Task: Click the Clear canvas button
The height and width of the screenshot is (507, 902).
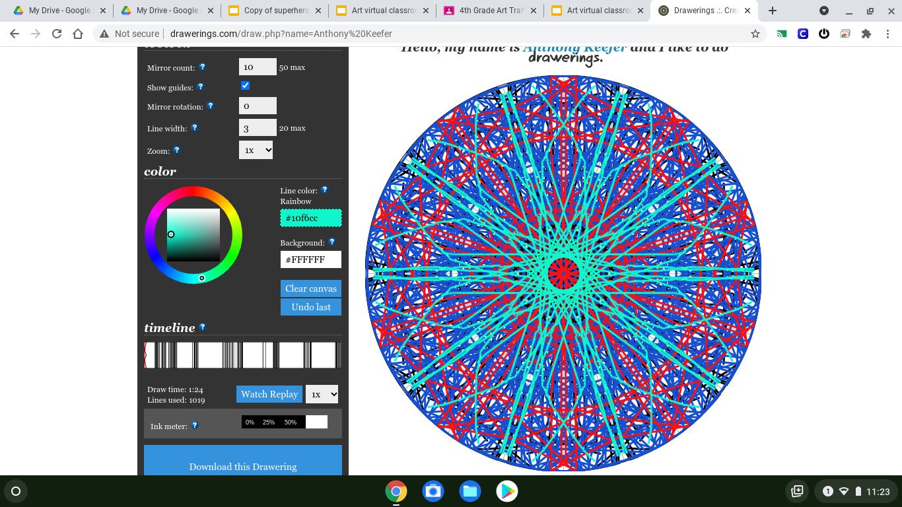Action: tap(311, 288)
